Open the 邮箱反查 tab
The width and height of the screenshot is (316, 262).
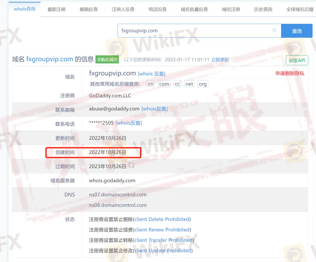[89, 9]
